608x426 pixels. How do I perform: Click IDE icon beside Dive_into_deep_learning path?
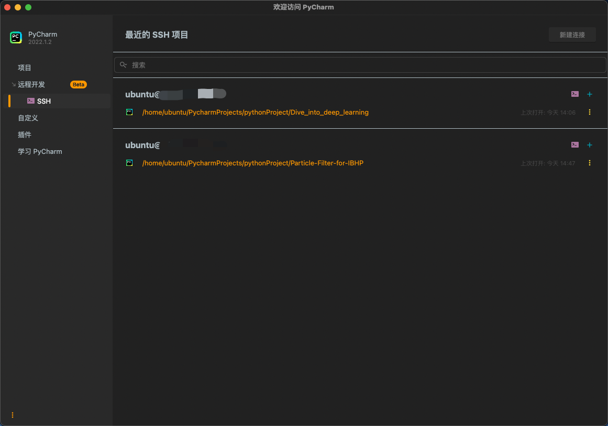pos(129,113)
